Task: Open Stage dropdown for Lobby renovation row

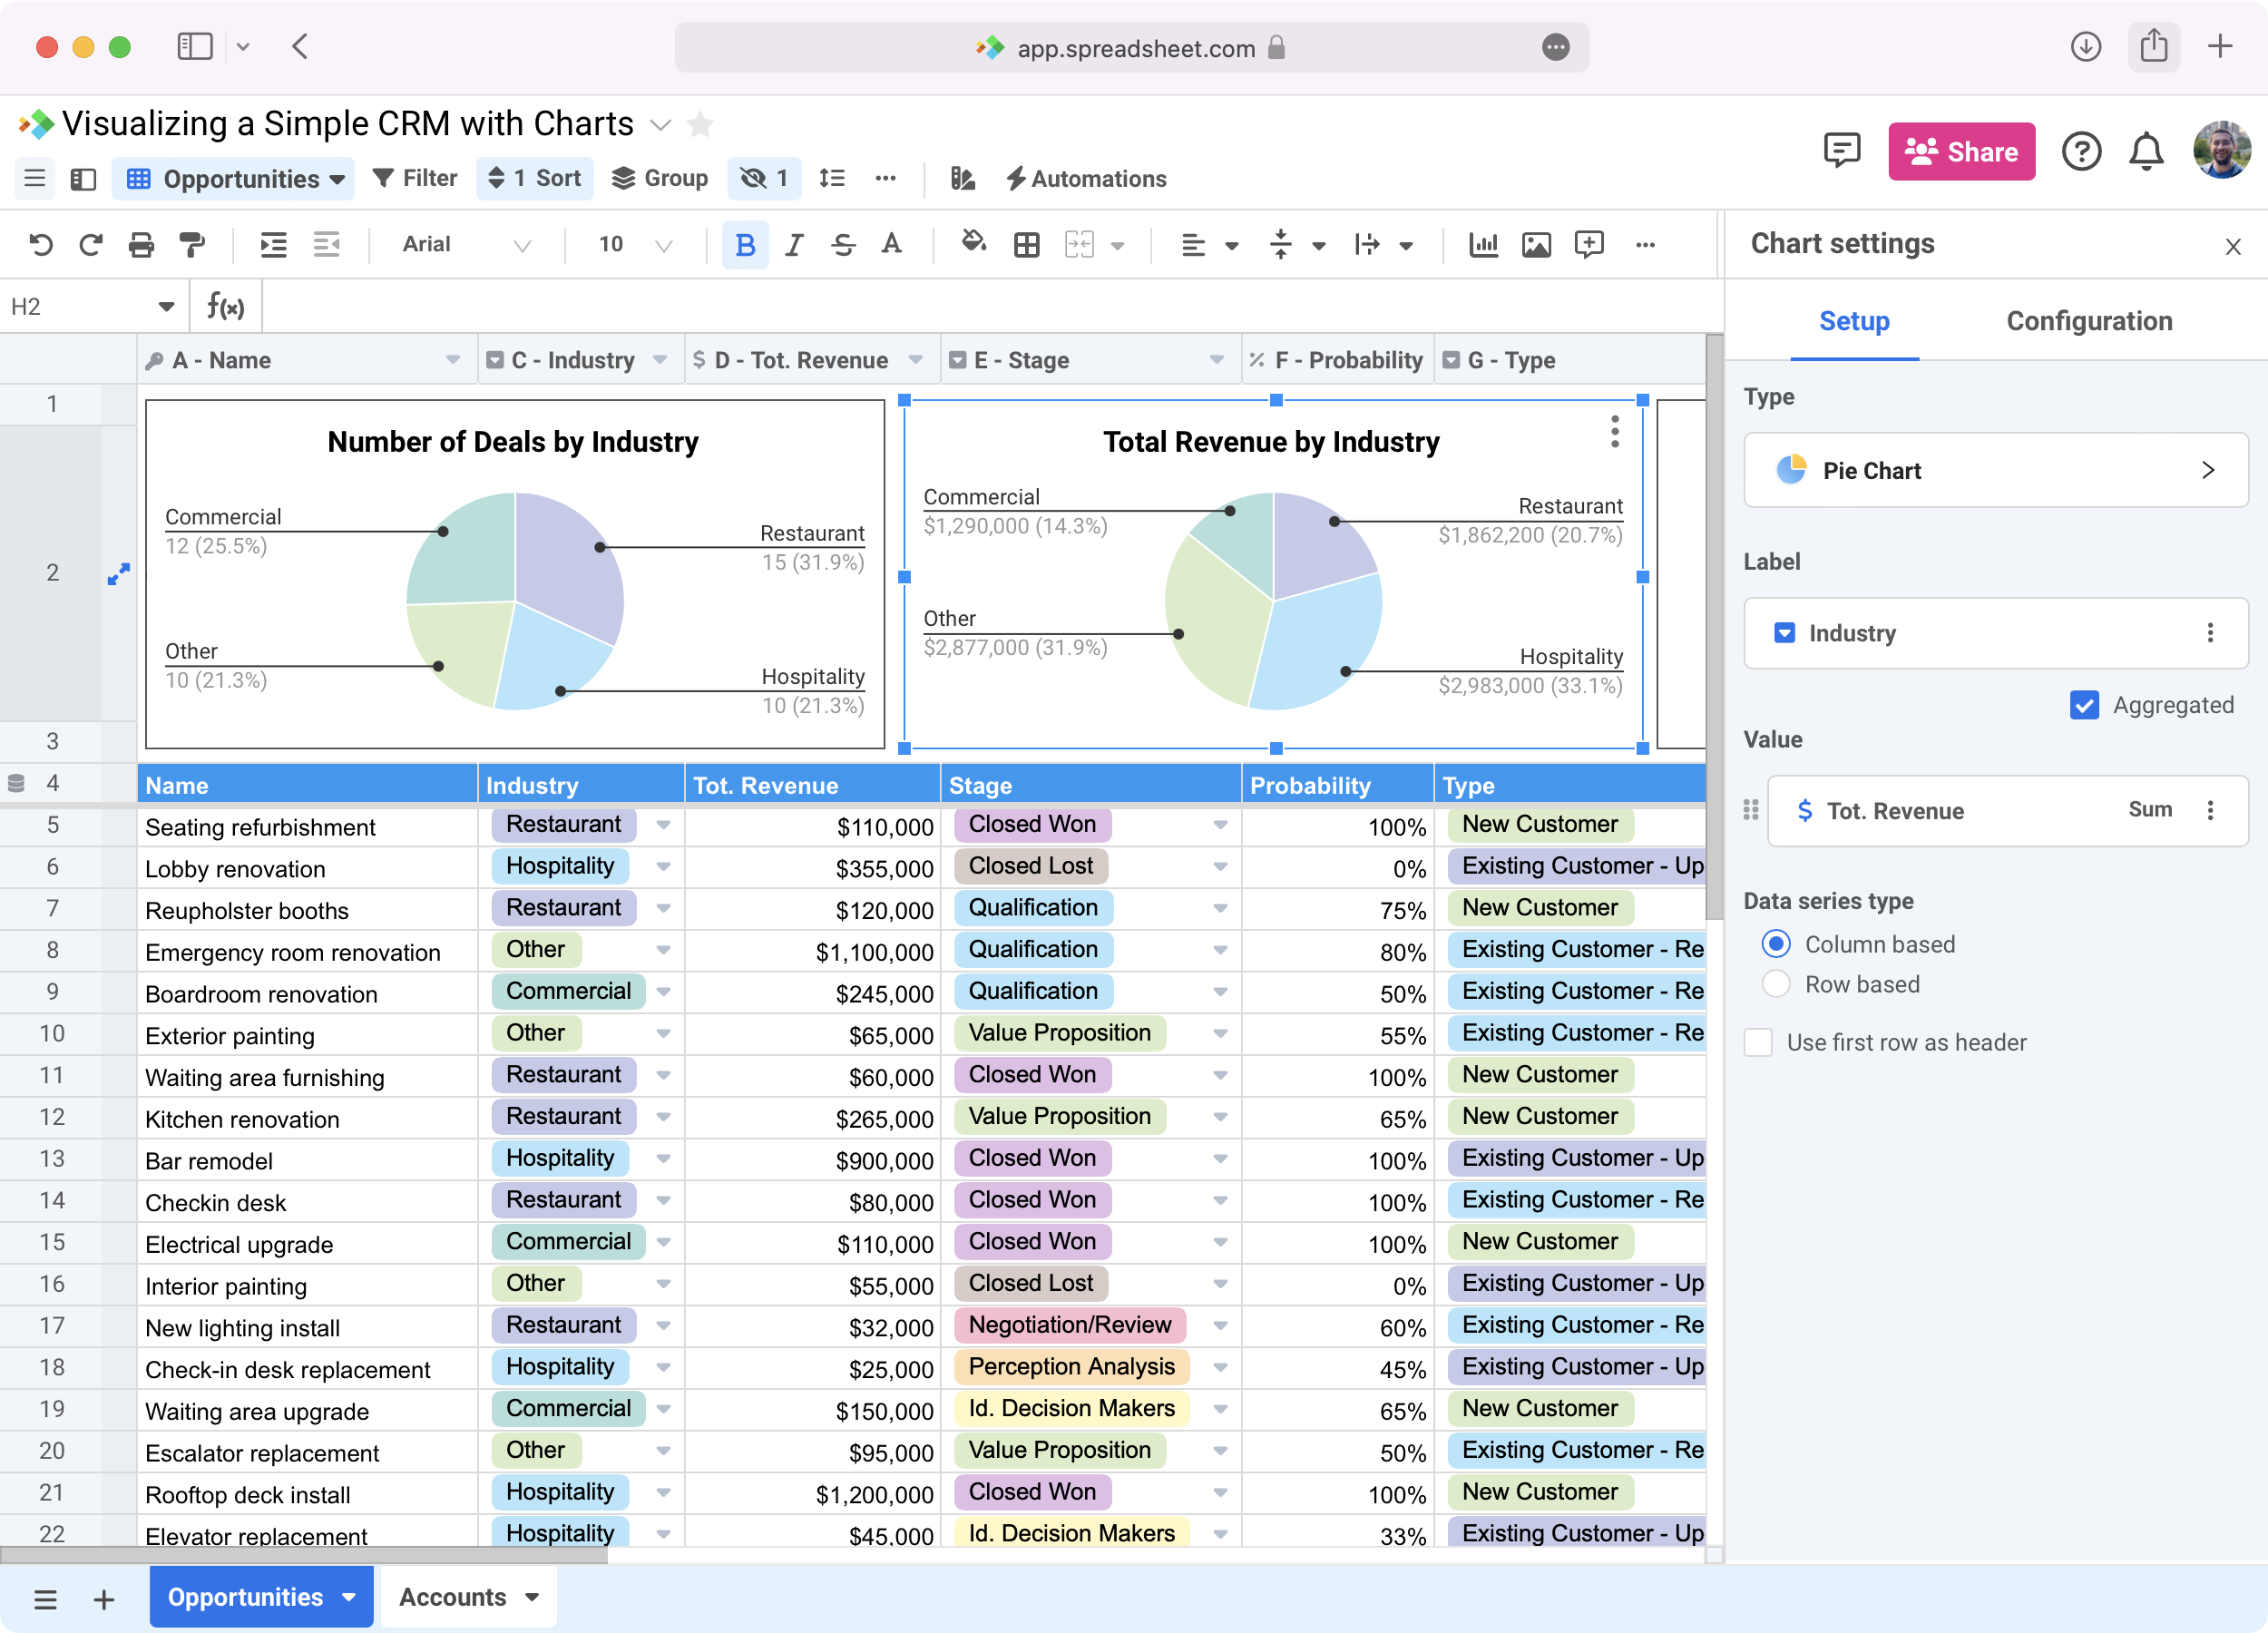Action: (1220, 867)
